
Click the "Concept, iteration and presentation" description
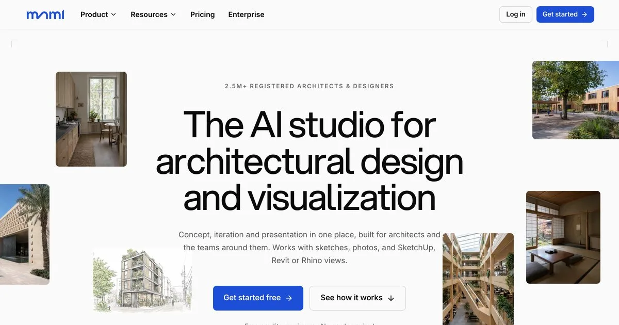click(x=309, y=248)
